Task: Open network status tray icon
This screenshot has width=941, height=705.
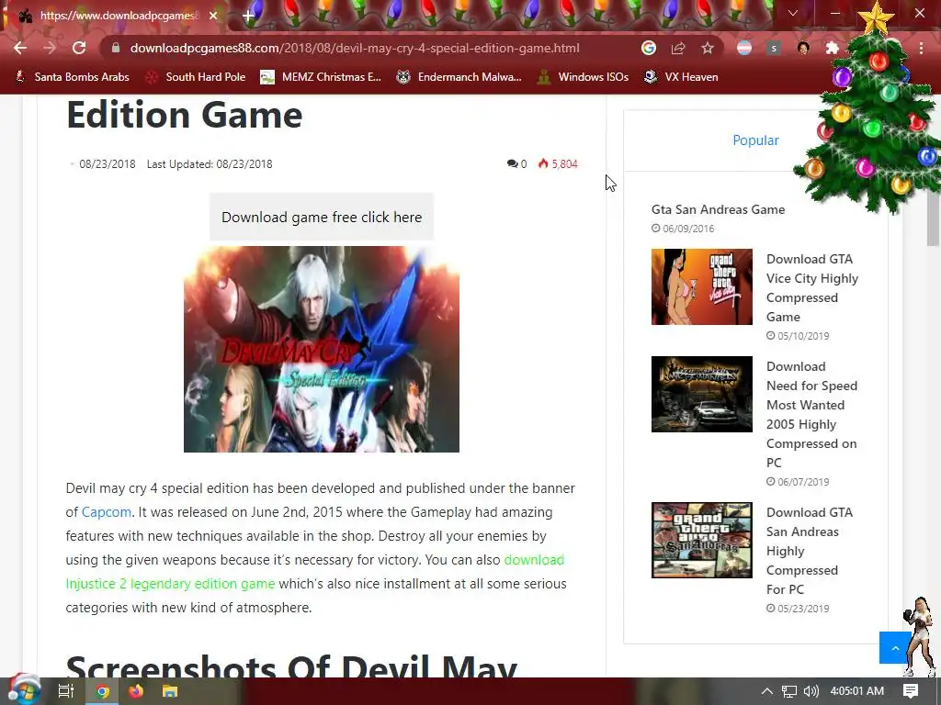Action: [x=789, y=691]
